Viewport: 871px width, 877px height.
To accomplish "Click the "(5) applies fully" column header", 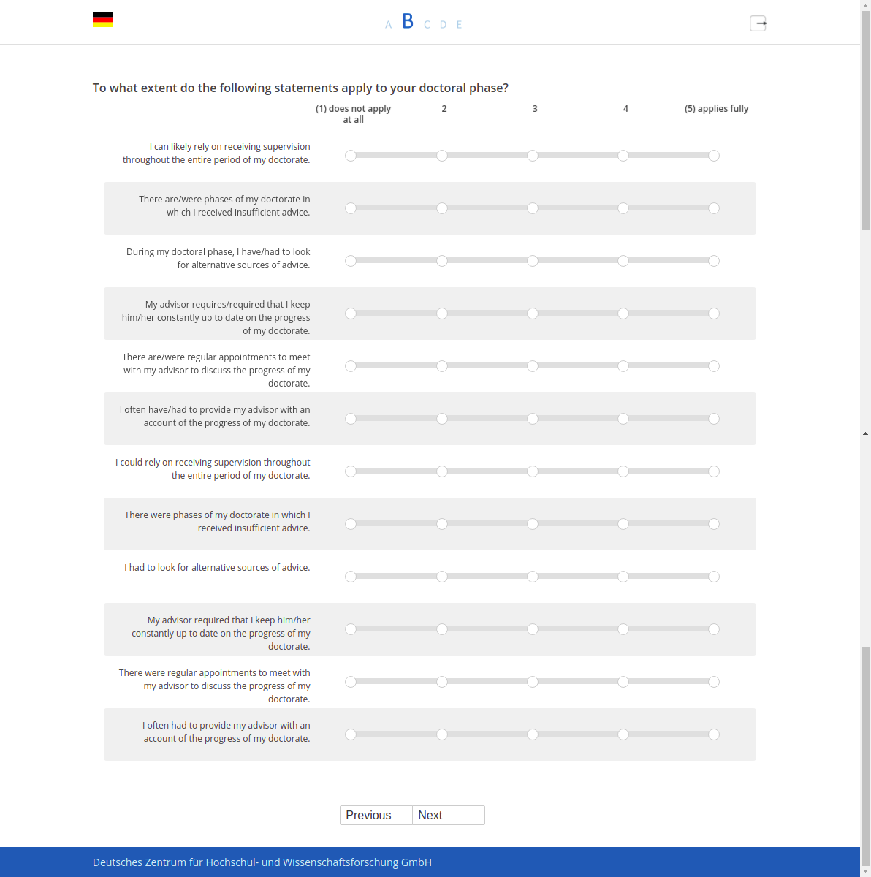I will [716, 109].
